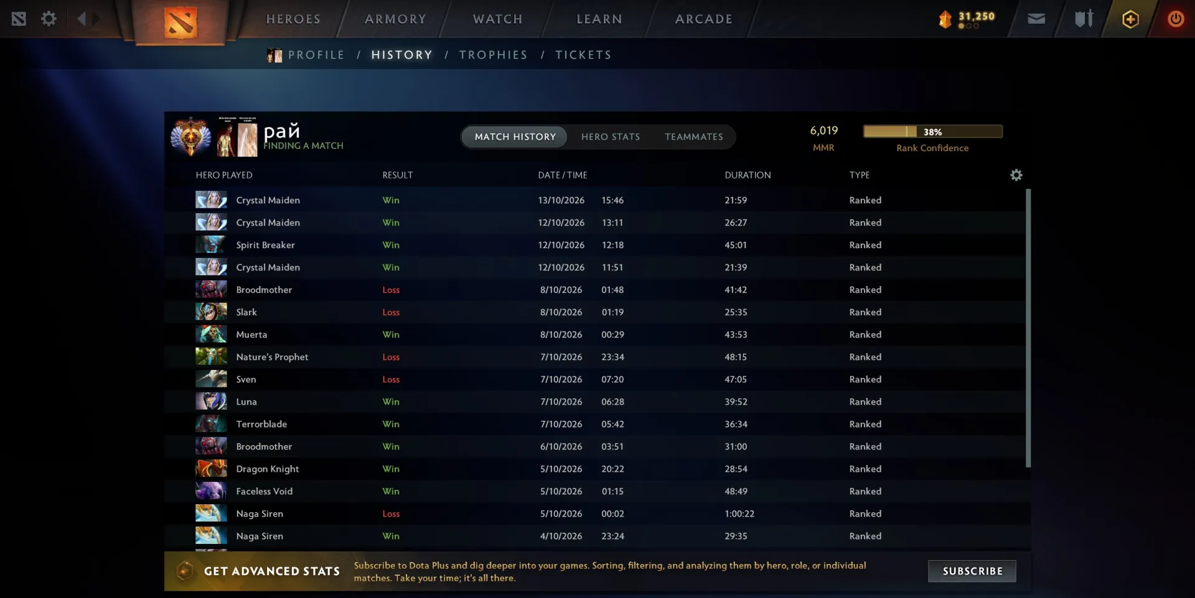Select the Teammates view
The height and width of the screenshot is (598, 1195).
pos(694,137)
